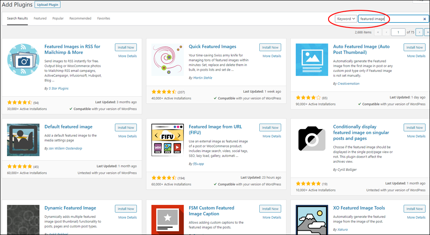Open author link Xakuro

click(343, 229)
